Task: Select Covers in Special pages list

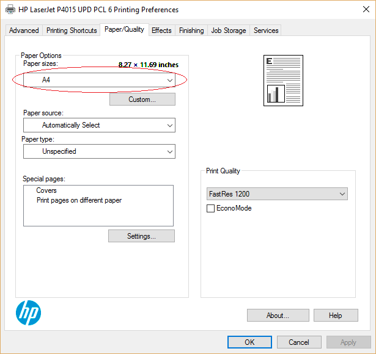Action: tap(46, 190)
